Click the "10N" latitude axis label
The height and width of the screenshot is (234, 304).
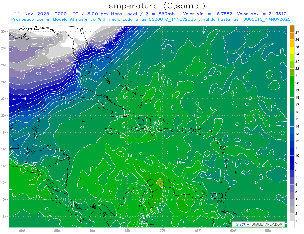tap(4, 200)
